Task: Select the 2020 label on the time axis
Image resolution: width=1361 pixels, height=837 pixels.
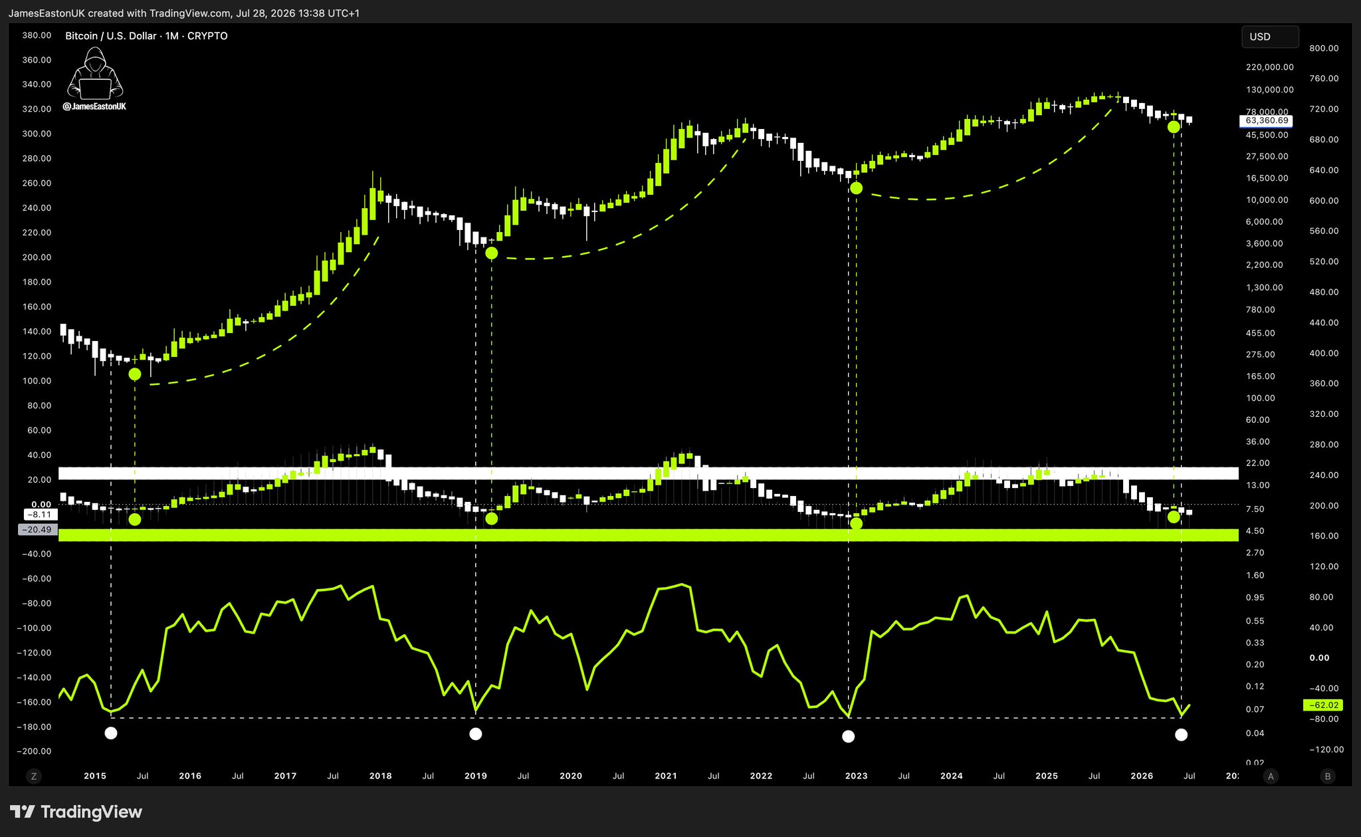Action: pyautogui.click(x=571, y=776)
